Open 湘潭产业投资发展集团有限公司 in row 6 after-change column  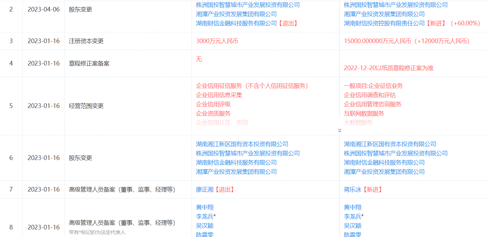(384, 172)
